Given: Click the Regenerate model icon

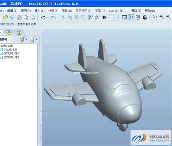Looking at the screenshot, I should click(x=90, y=17).
